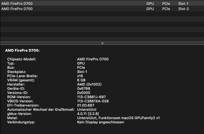The width and height of the screenshot is (204, 134).
Task: Click the Metal label
Action: coord(12,118)
